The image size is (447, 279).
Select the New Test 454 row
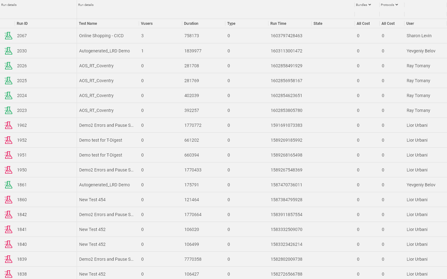(223, 200)
